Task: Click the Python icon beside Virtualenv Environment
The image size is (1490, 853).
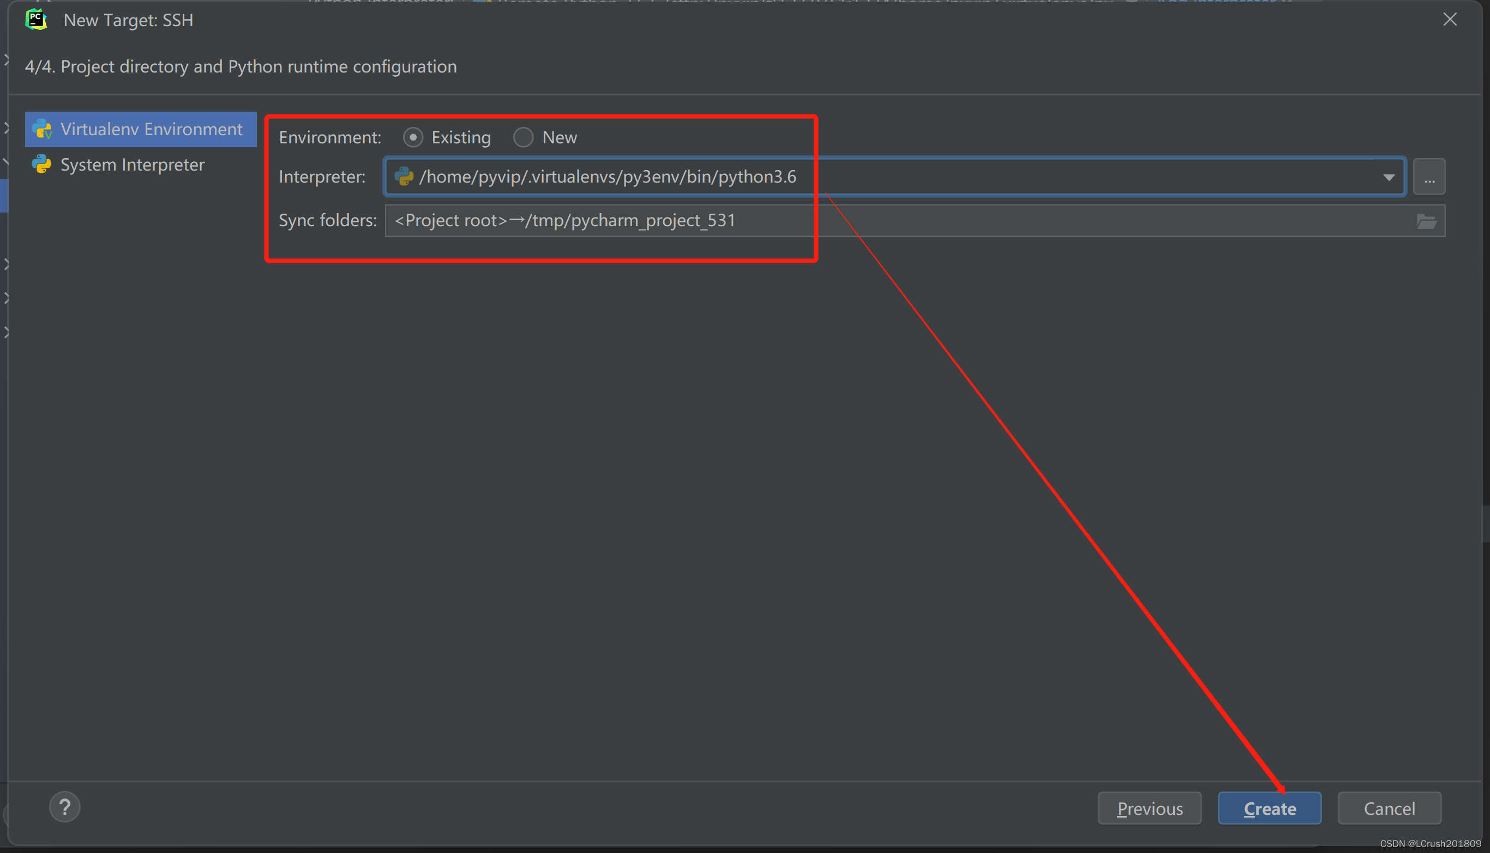Action: [x=41, y=129]
